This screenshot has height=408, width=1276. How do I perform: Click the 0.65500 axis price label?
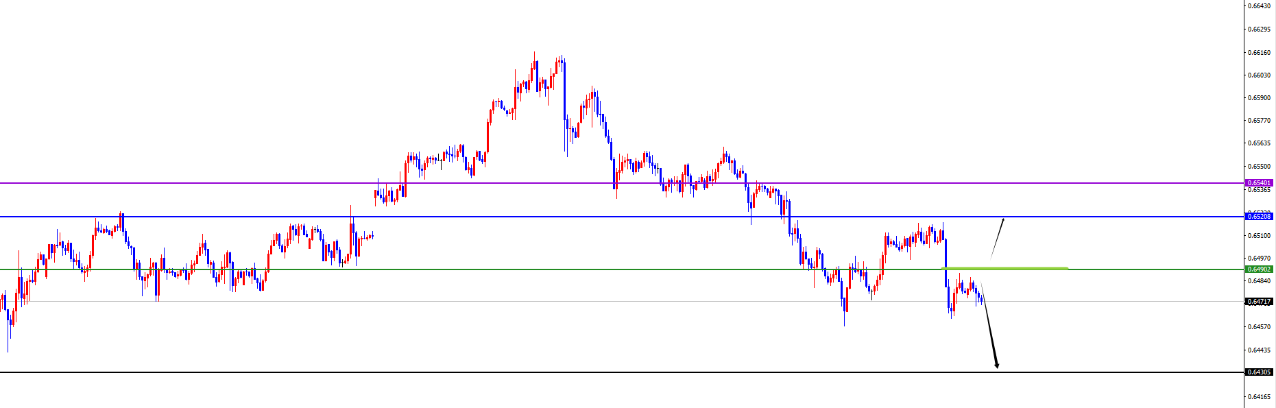coord(1259,167)
